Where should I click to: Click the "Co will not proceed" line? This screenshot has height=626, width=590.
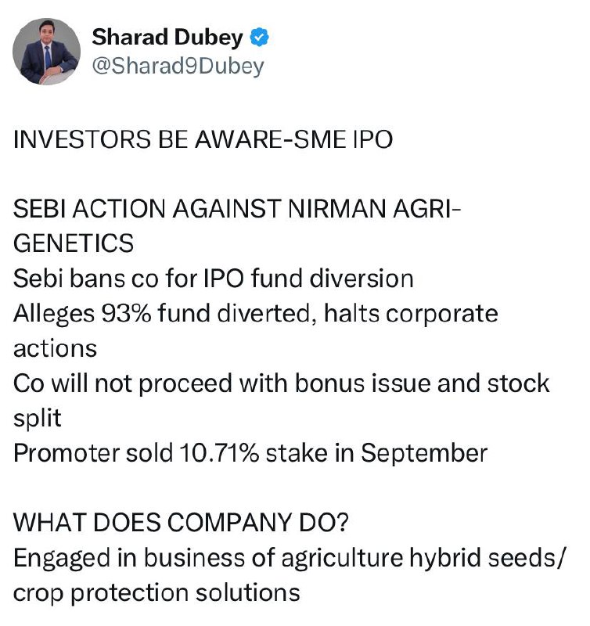(x=281, y=383)
